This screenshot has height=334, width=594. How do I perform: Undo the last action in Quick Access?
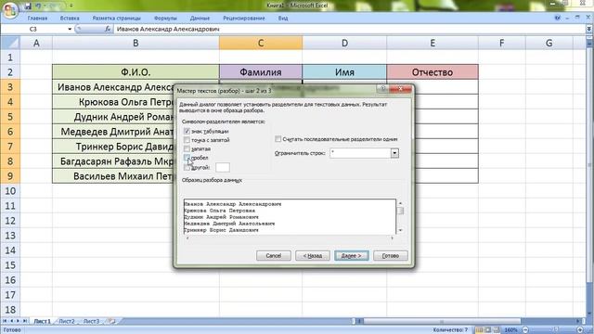38,6
